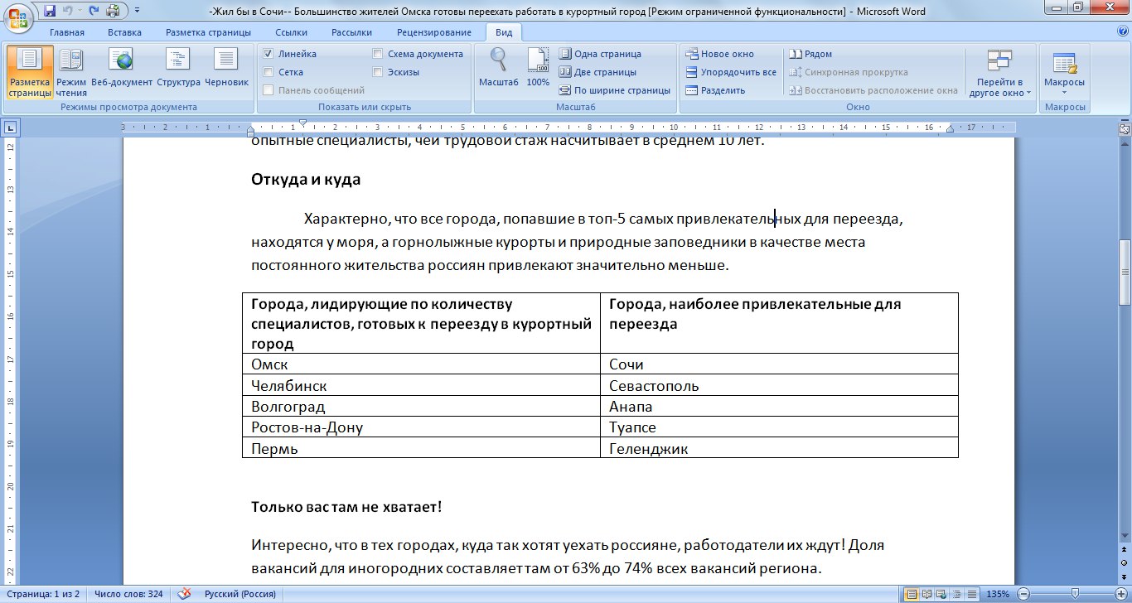Set zoom to 100% in the ribbon
This screenshot has height=603, width=1132.
(538, 68)
